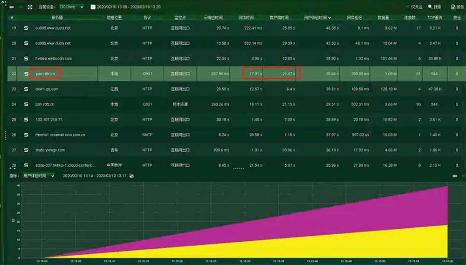Screen dimensions: 466x265
Task: Select server f.video.weibocdn.com
Action: click(54, 59)
